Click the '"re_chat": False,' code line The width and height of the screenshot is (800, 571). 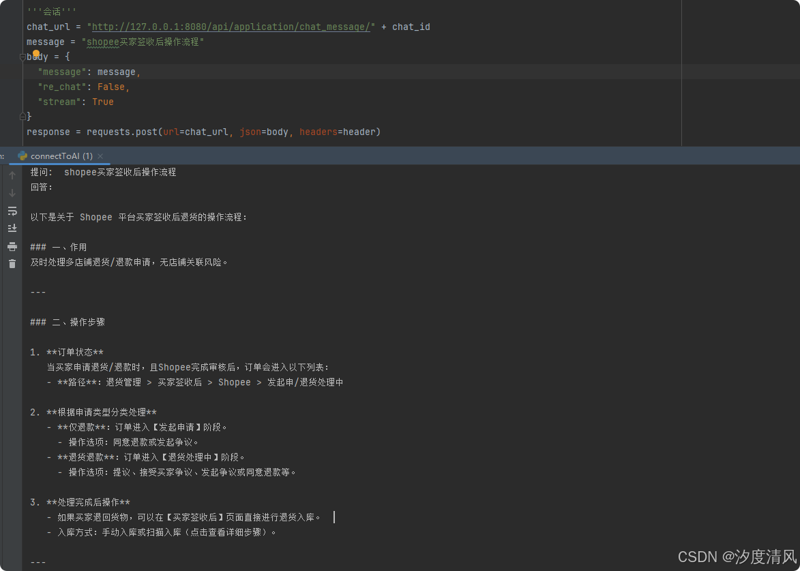point(84,87)
